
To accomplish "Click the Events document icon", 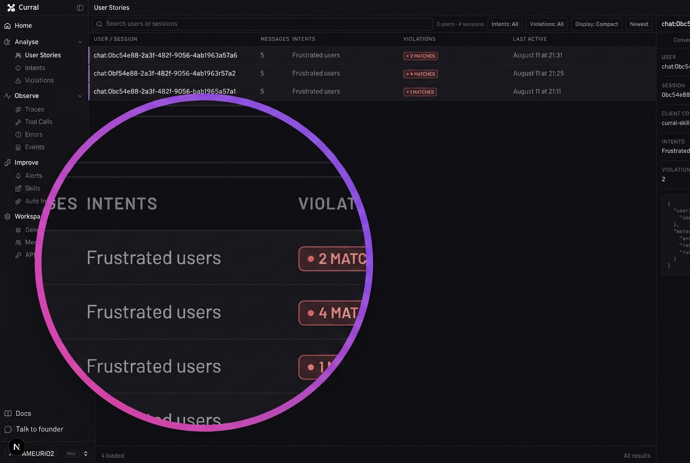I will (18, 147).
